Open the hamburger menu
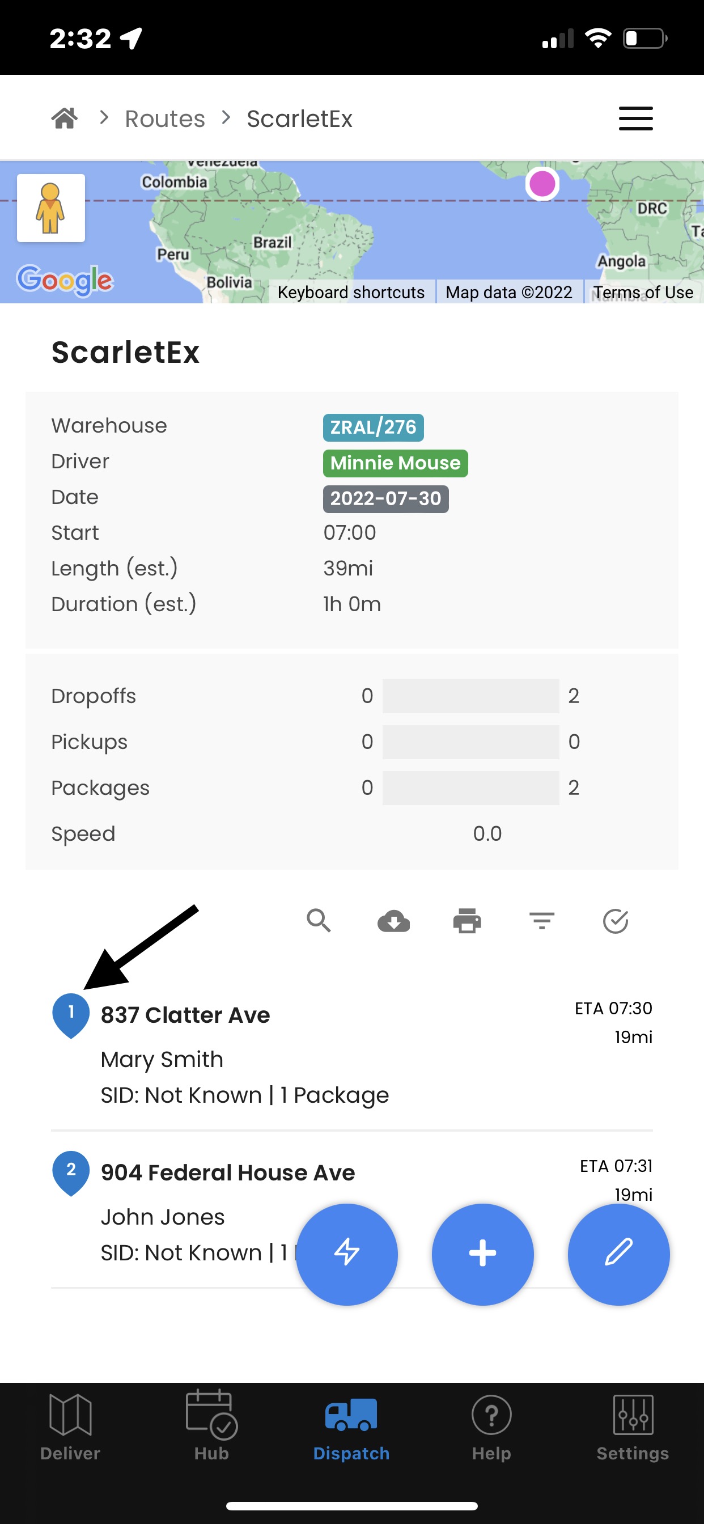704x1524 pixels. (x=635, y=118)
